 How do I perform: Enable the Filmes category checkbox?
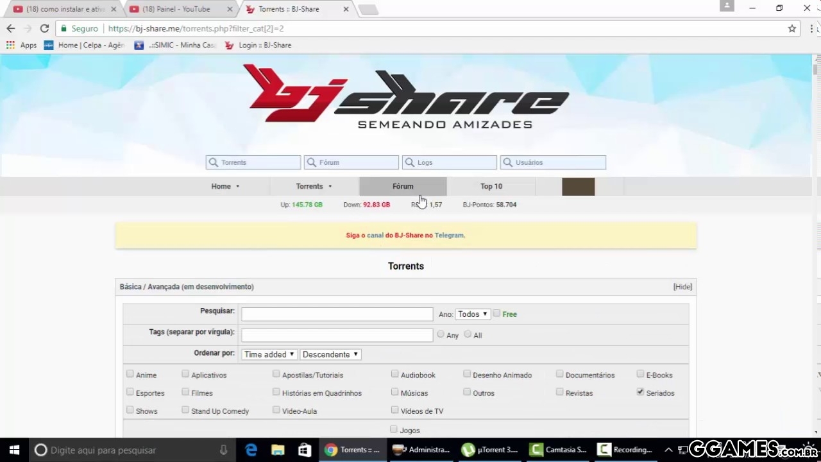click(185, 392)
